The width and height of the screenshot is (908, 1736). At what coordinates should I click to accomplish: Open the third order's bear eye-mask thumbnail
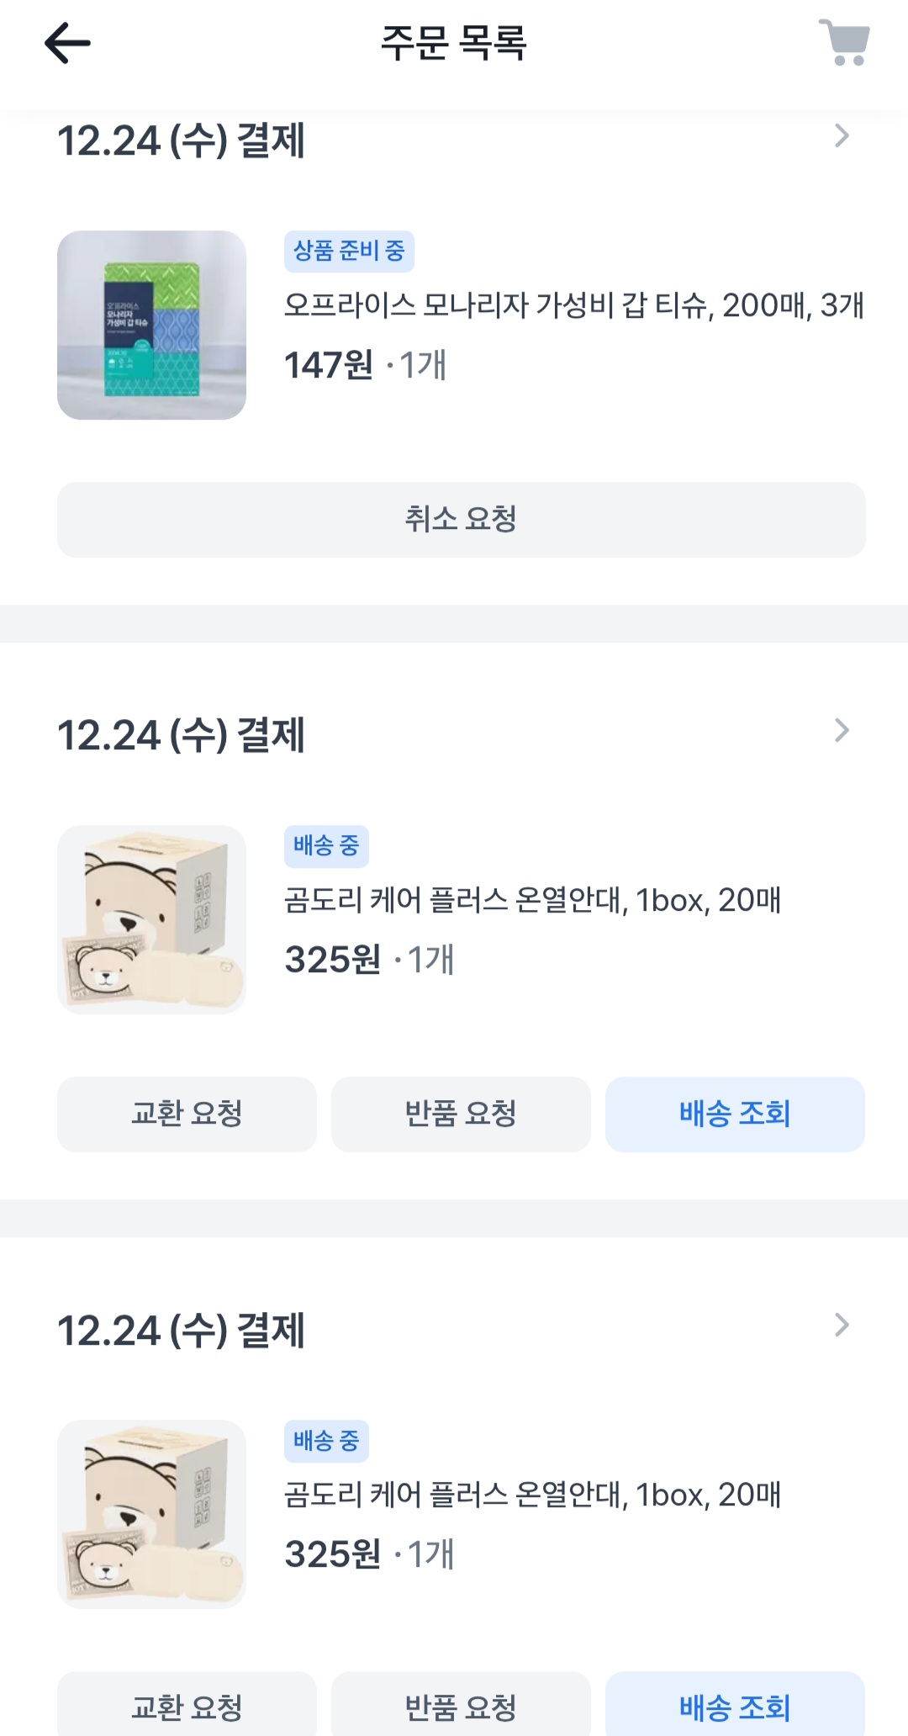tap(151, 1514)
